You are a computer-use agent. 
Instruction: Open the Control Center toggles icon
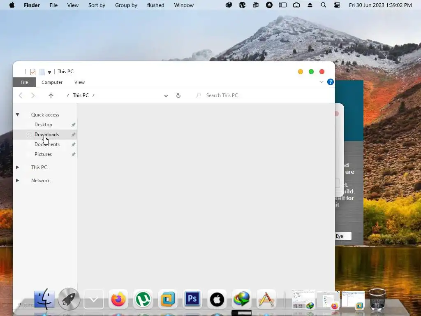coord(337,5)
